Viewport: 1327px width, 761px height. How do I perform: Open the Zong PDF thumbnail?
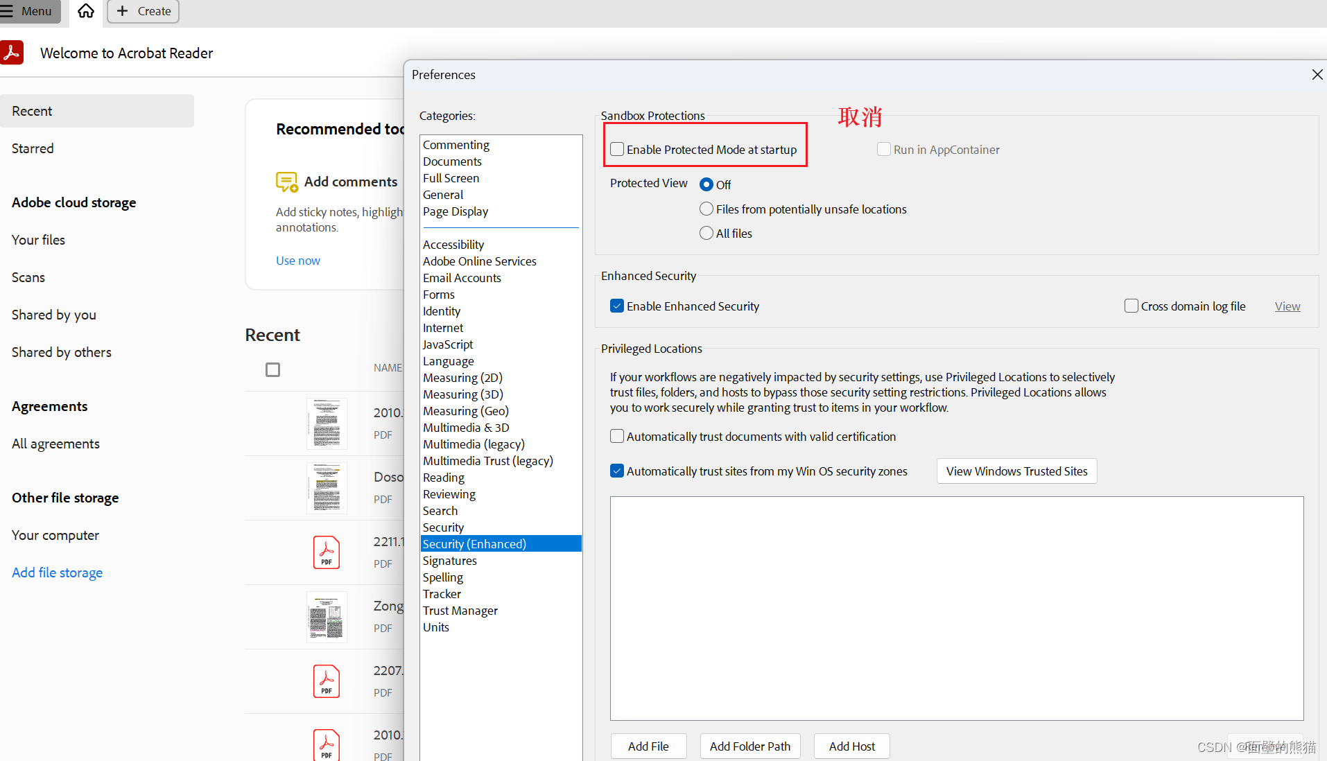(x=327, y=617)
